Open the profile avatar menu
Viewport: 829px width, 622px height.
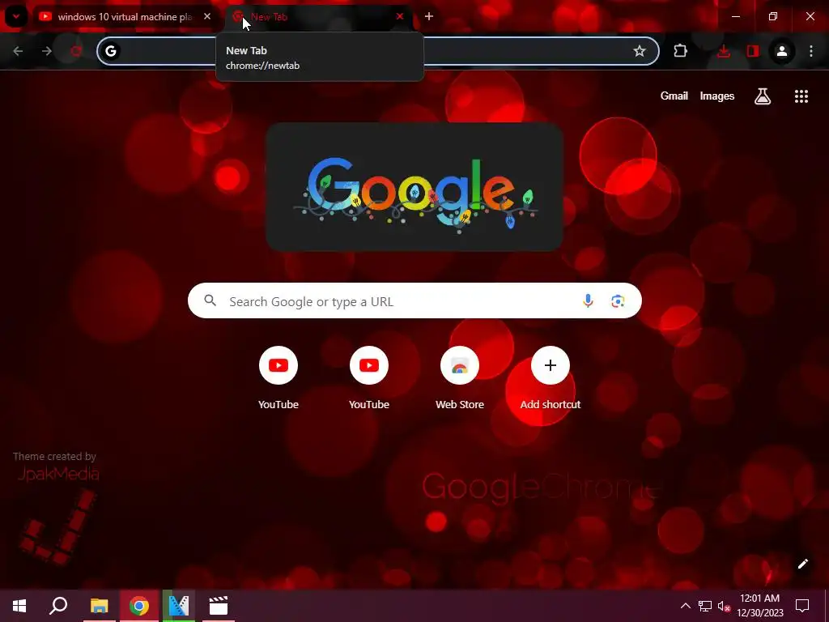(x=782, y=51)
